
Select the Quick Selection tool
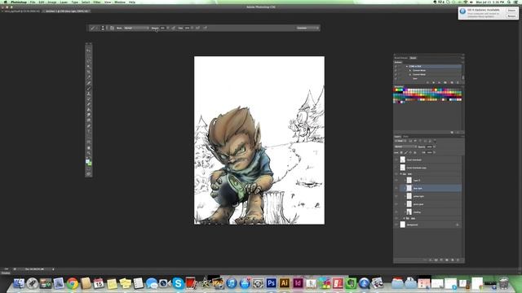click(x=89, y=67)
